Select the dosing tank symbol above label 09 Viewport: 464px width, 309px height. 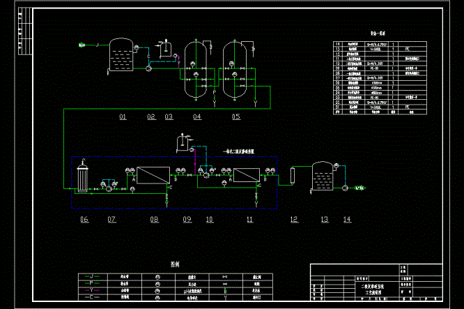pyautogui.click(x=183, y=142)
